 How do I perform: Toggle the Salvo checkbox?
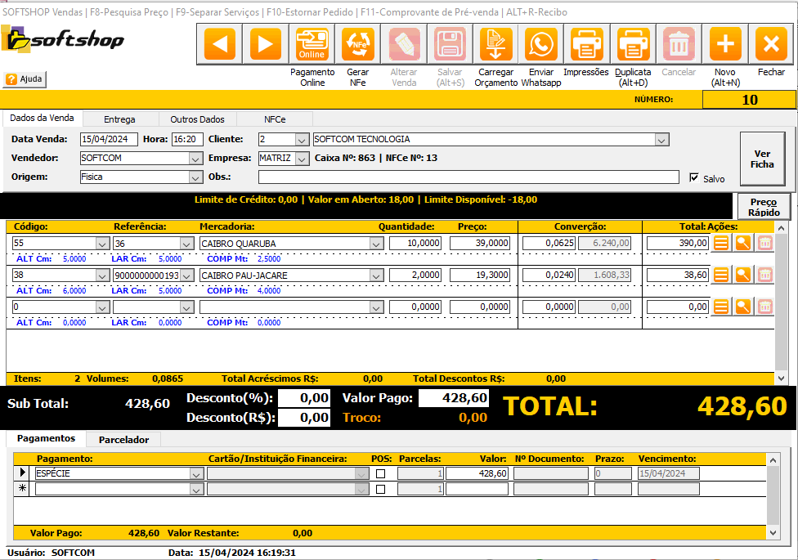point(694,177)
